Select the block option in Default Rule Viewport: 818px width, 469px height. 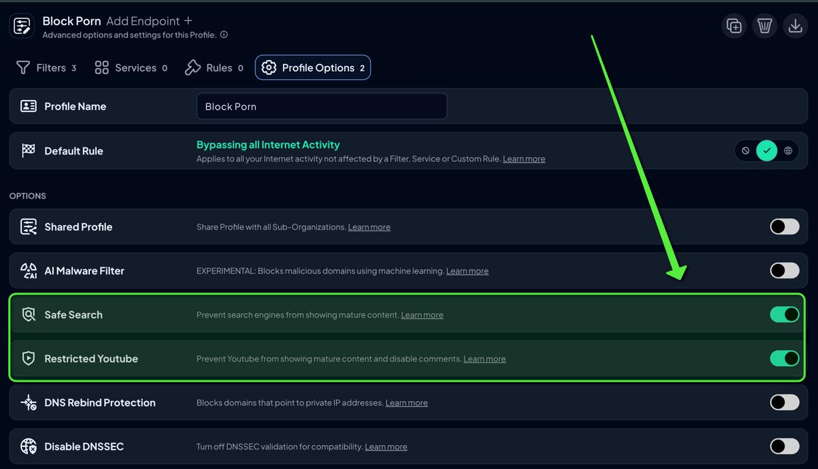tap(746, 151)
